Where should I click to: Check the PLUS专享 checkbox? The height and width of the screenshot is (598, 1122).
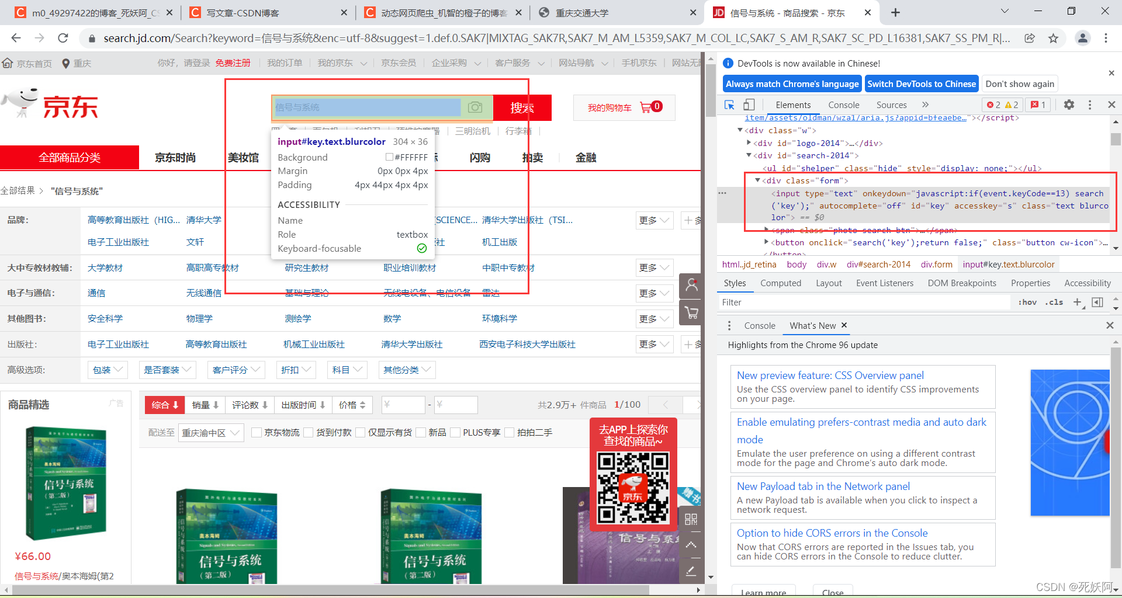coord(455,432)
